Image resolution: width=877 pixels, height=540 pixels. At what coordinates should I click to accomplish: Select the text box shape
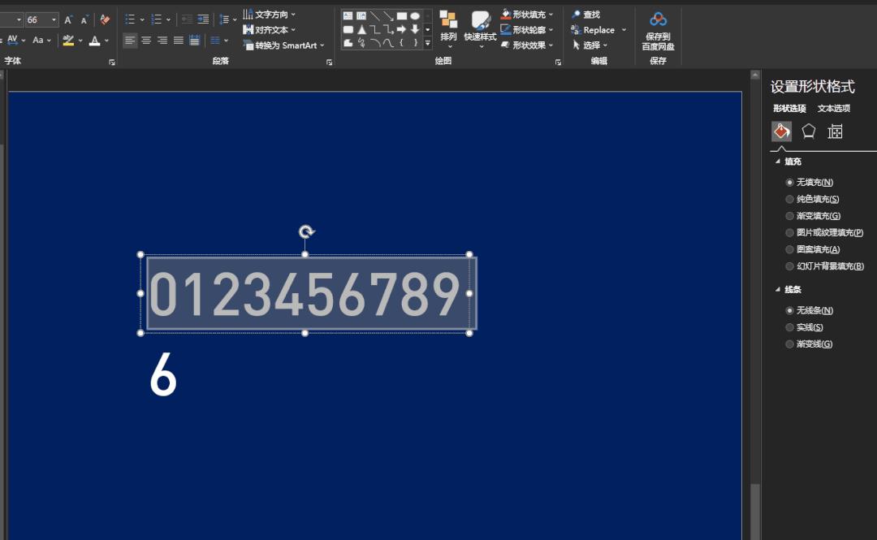tap(348, 15)
